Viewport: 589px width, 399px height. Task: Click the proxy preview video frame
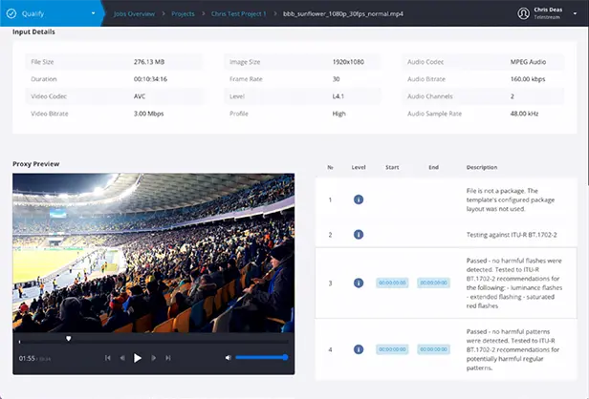pyautogui.click(x=154, y=253)
